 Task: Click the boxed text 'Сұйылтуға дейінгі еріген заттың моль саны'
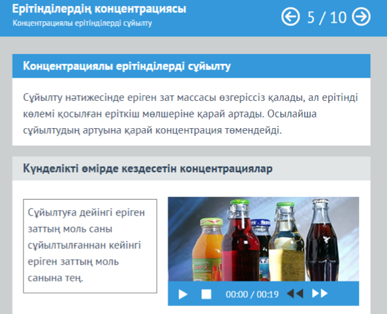coord(90,246)
